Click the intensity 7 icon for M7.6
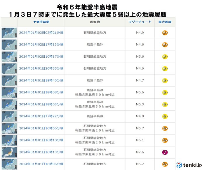Image resolution: width=202 pixels, height=170 pixels. [x=165, y=153]
